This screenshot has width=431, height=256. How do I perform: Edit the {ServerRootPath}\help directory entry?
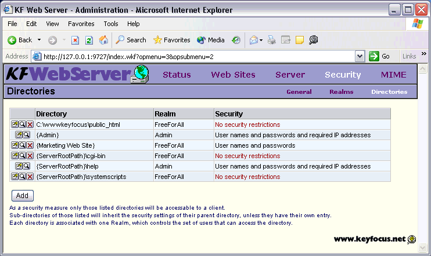(19, 166)
